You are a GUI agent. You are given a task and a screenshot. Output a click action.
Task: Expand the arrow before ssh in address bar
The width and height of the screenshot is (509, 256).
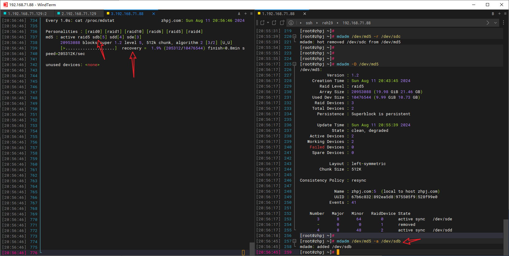point(301,23)
